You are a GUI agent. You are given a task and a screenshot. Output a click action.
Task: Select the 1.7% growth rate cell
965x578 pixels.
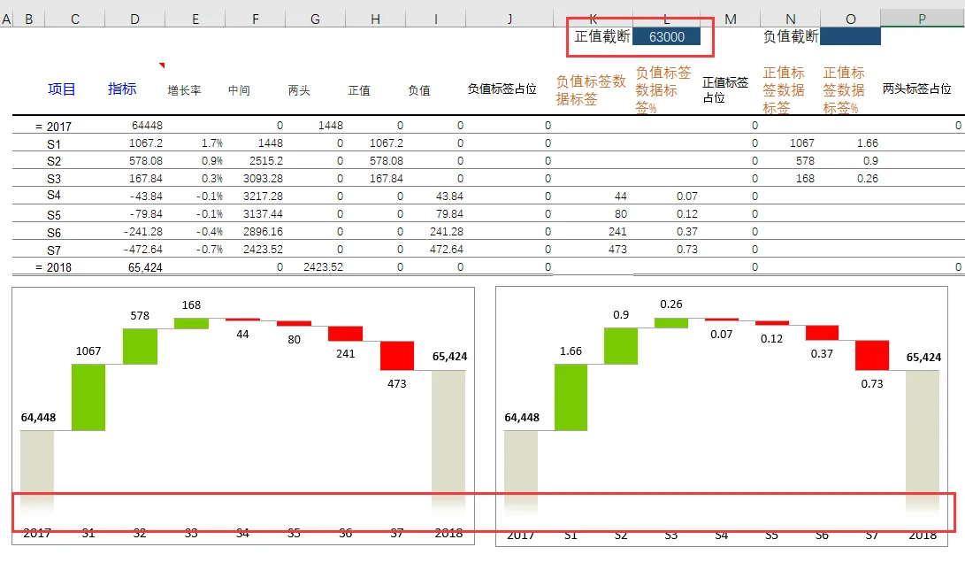[212, 143]
